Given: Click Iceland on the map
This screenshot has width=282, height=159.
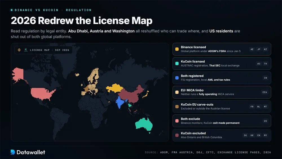Looking at the screenshot, I should (x=77, y=75).
